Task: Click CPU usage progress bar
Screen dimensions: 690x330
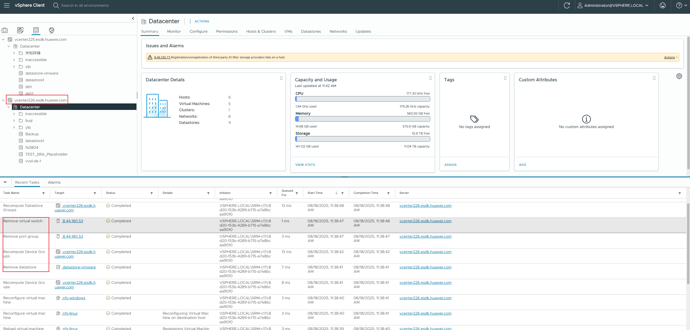Action: pos(362,99)
